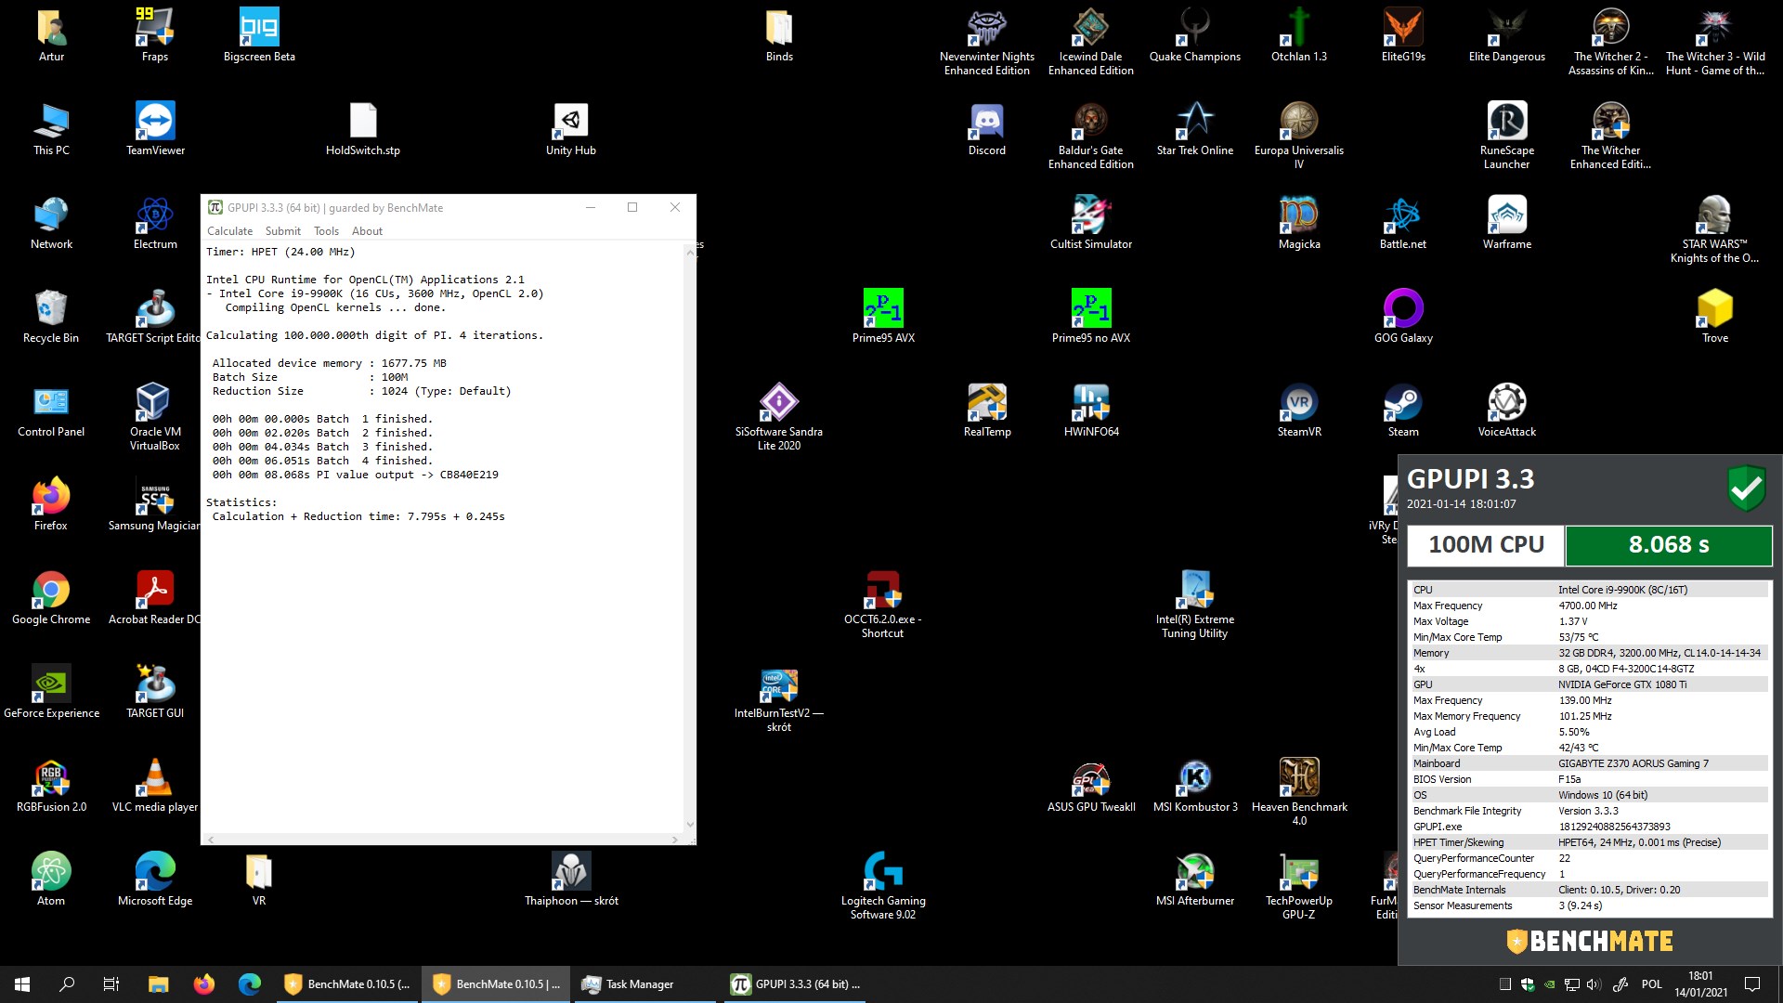Open the Windows Start menu
This screenshot has height=1003, width=1783.
click(22, 984)
